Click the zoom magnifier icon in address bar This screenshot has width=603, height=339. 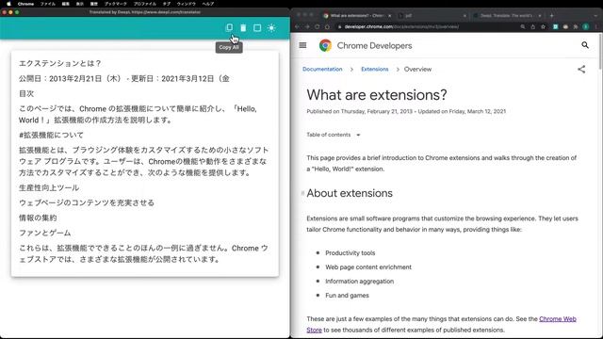523,26
